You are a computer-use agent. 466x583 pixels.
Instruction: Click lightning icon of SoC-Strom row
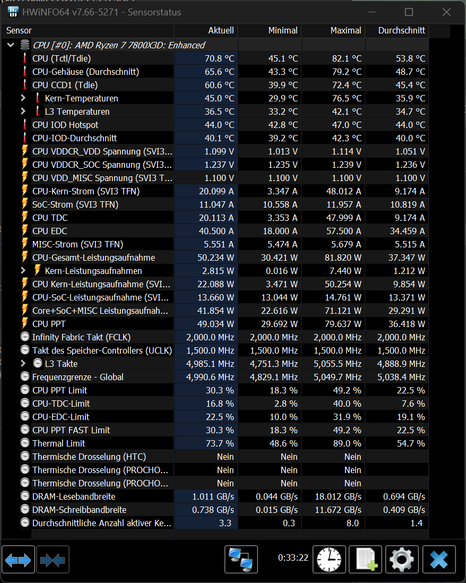click(x=25, y=204)
